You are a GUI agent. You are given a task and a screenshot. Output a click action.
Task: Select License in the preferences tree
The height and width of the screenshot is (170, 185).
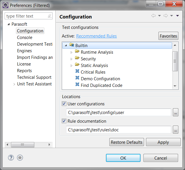tap(24, 64)
